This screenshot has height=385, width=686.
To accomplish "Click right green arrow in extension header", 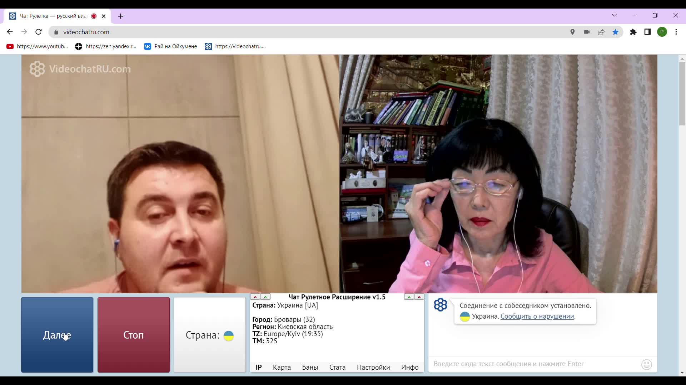I will (409, 297).
